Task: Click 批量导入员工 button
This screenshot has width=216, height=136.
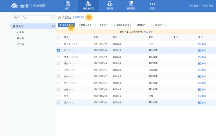Action: coord(85,25)
